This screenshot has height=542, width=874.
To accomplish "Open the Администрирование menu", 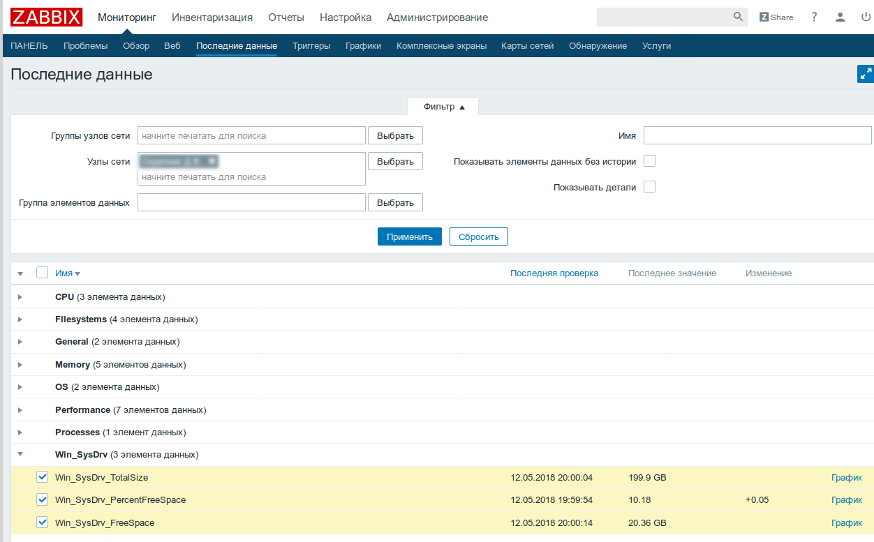I will [x=438, y=17].
